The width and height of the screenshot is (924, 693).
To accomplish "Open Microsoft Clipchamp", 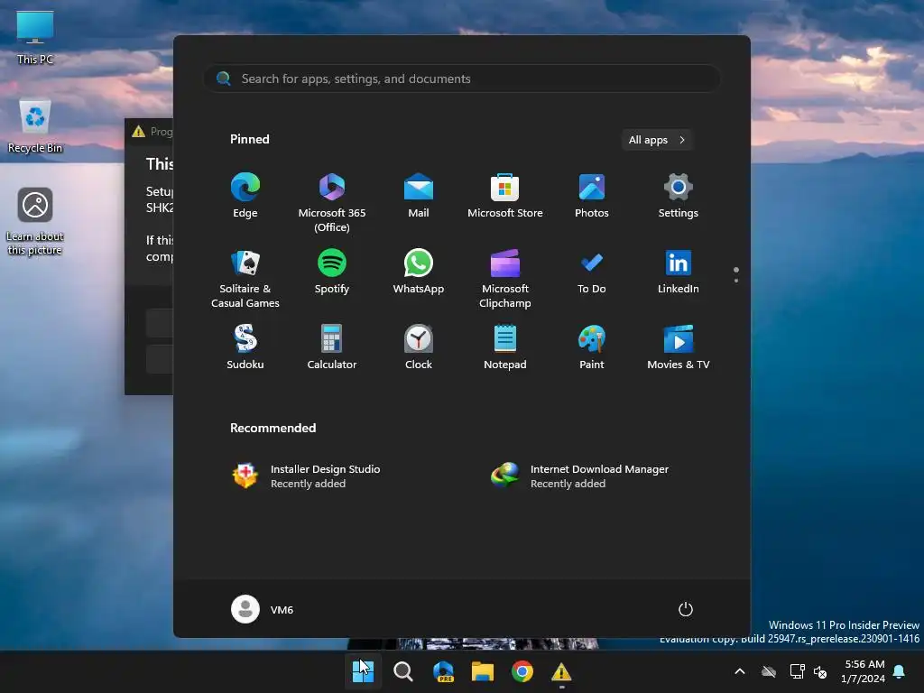I will [505, 278].
